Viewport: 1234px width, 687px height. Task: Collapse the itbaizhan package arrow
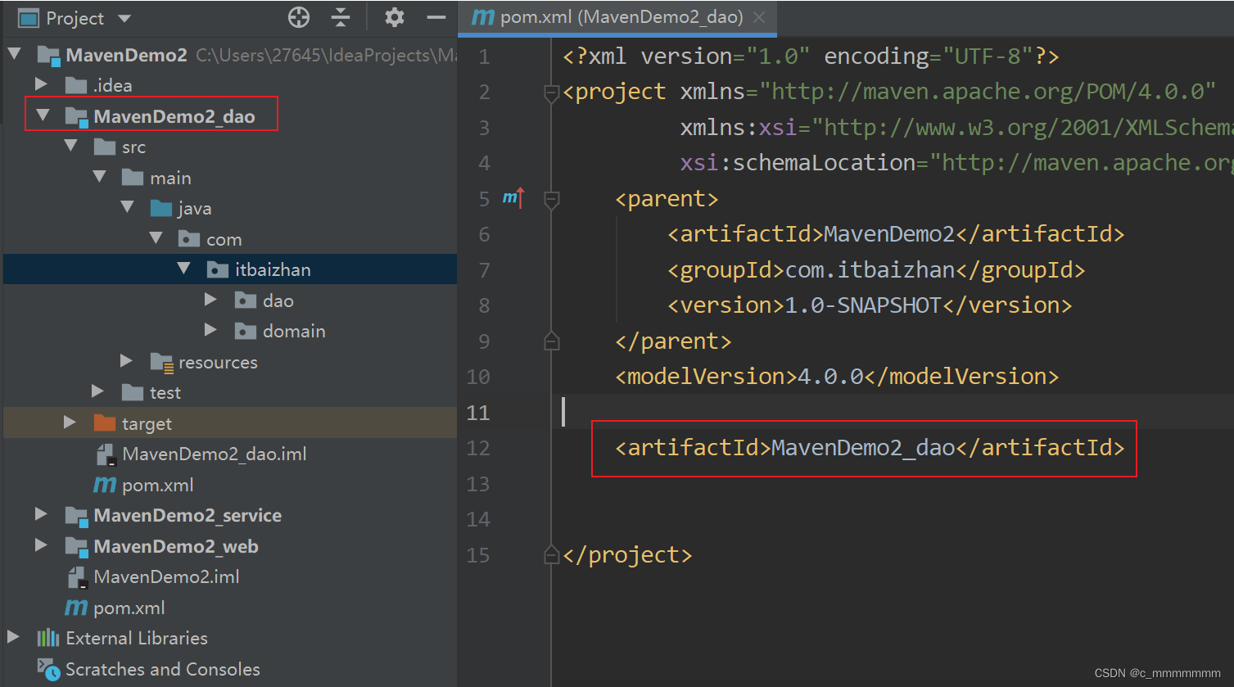(184, 269)
